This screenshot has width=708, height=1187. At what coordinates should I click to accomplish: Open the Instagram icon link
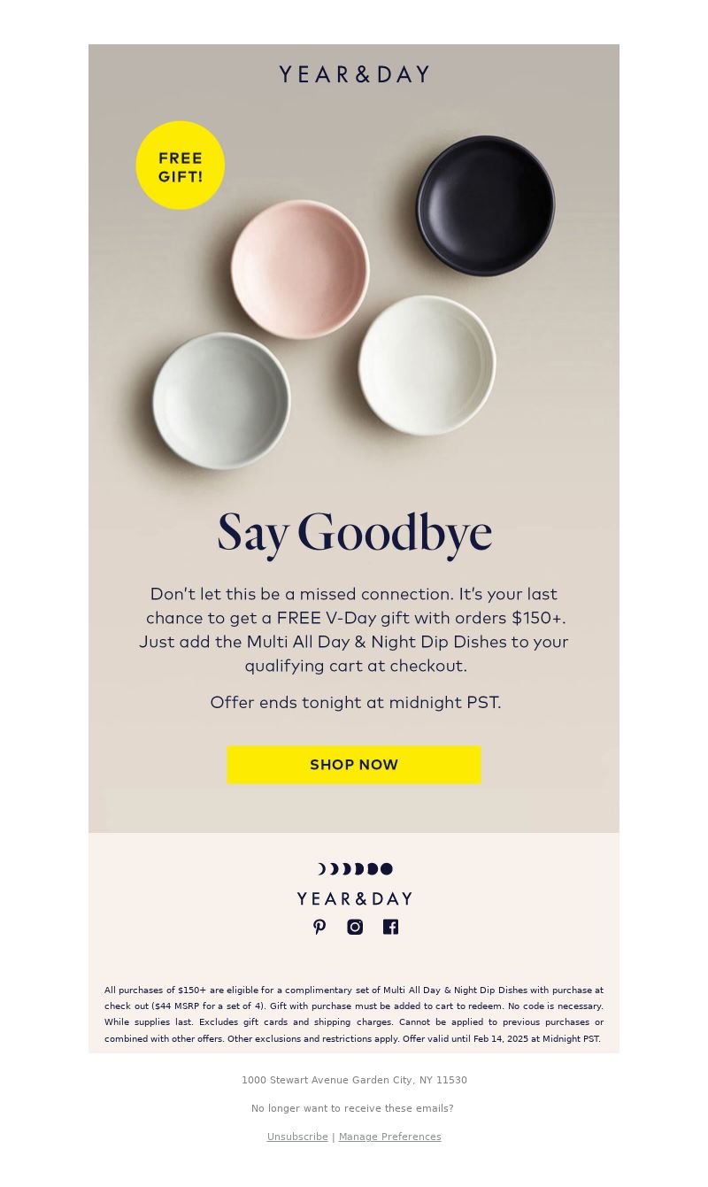point(355,927)
